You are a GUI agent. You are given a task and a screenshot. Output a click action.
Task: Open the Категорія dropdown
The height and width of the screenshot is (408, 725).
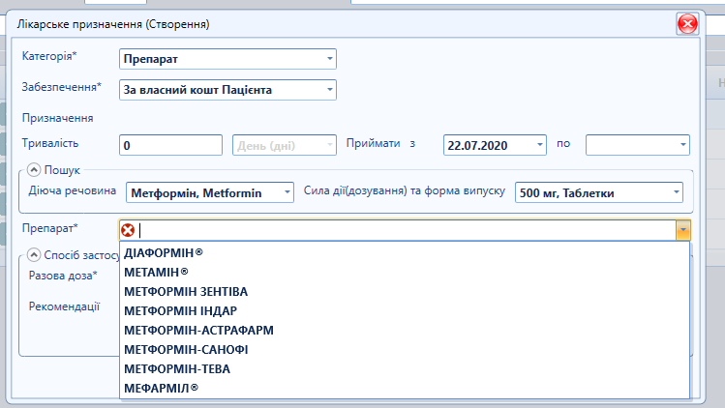[330, 59]
